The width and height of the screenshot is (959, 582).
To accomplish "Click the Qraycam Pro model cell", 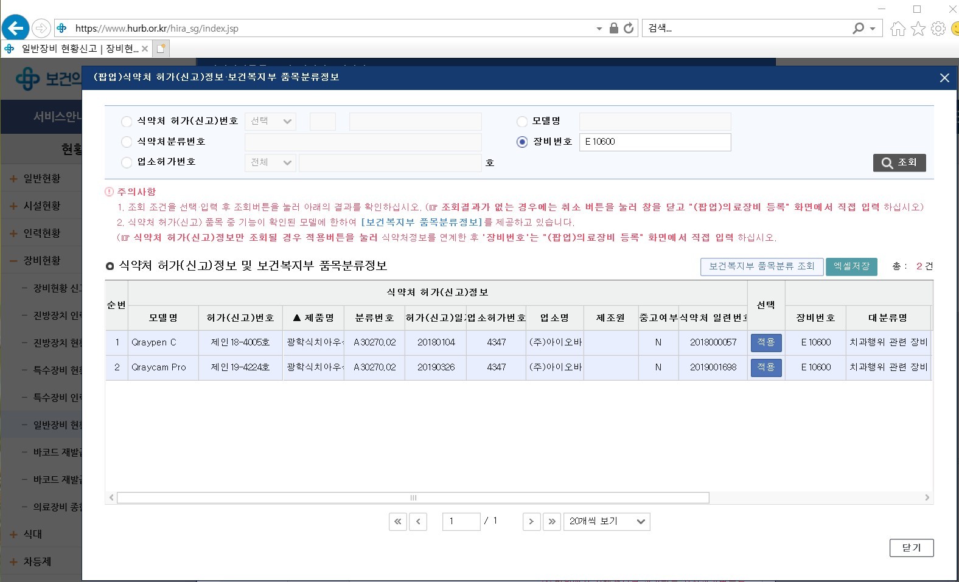I will click(163, 367).
